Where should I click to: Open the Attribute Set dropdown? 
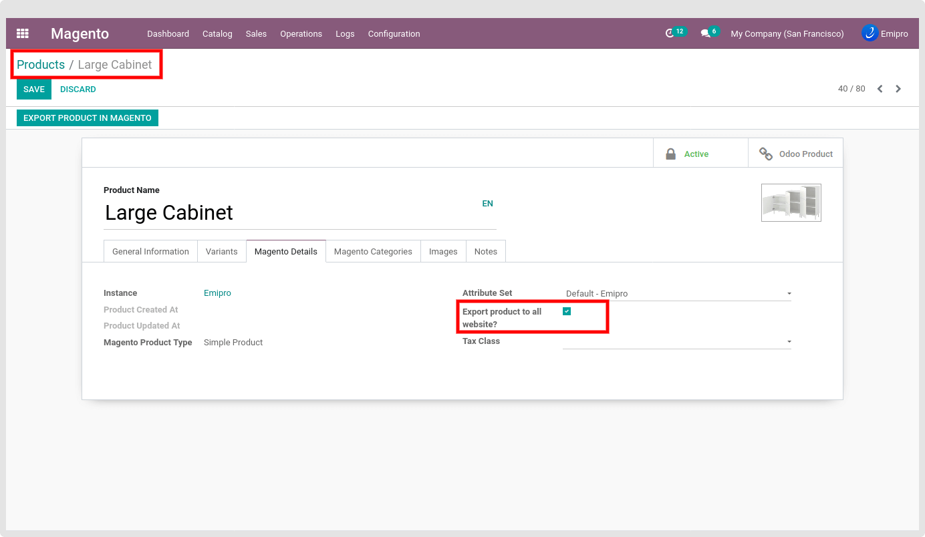point(677,294)
